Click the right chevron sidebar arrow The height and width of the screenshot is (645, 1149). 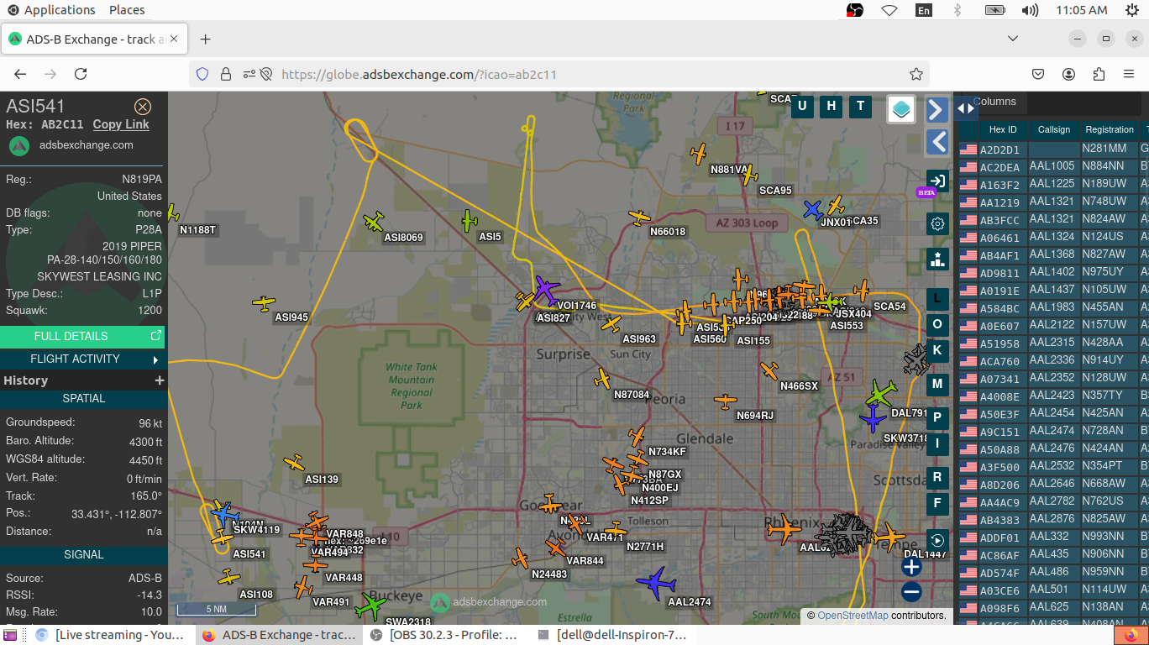[x=937, y=109]
